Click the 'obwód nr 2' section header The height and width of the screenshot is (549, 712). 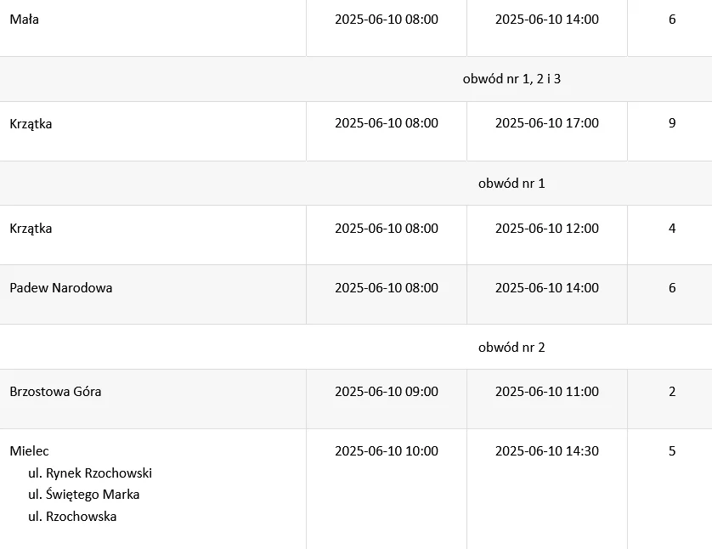tap(511, 348)
